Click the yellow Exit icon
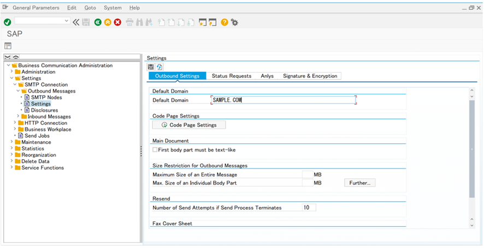This screenshot has height=248, width=484. (x=108, y=22)
